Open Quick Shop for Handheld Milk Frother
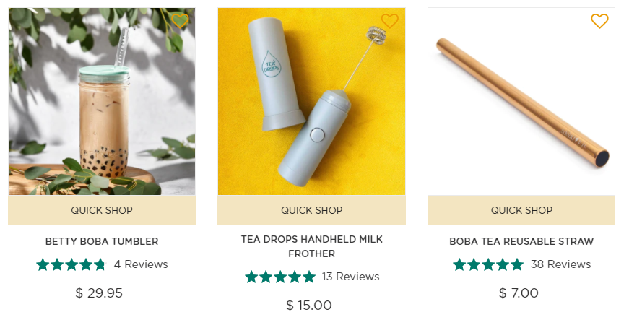The width and height of the screenshot is (624, 312). (x=311, y=210)
